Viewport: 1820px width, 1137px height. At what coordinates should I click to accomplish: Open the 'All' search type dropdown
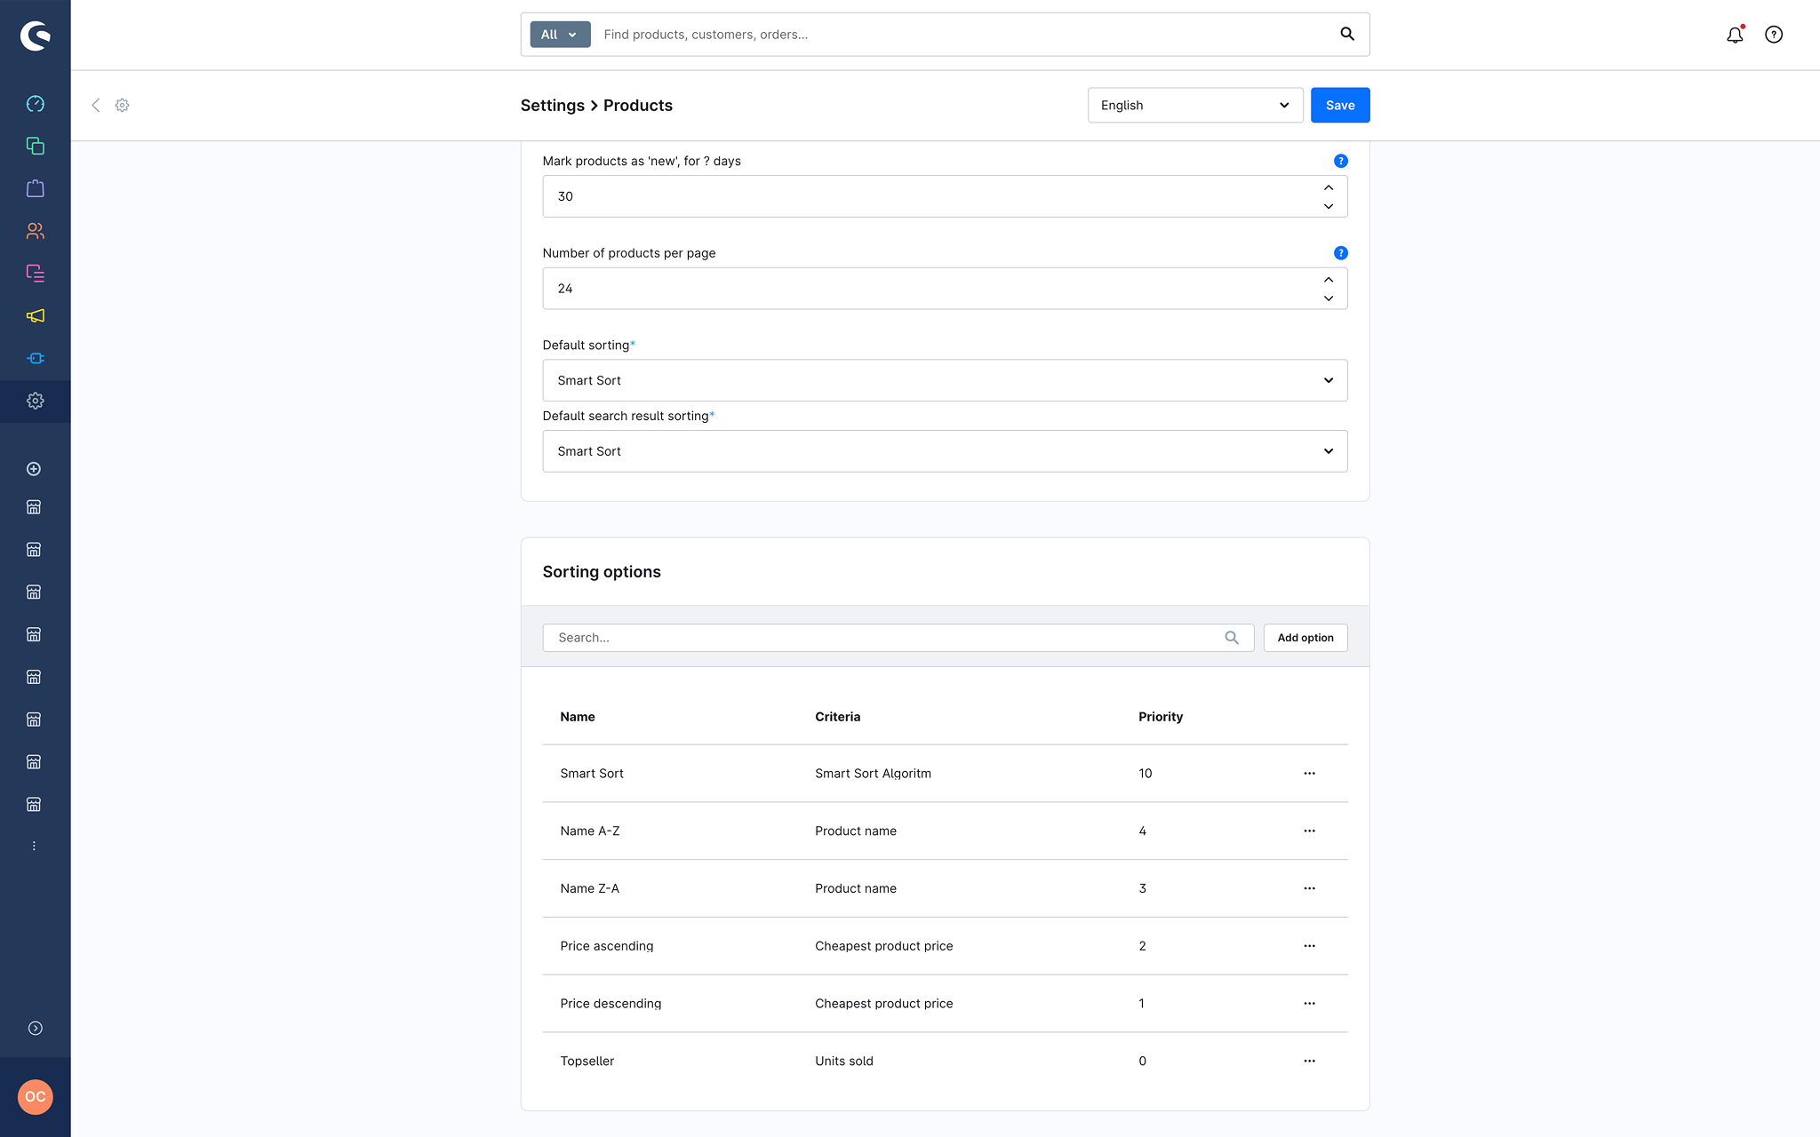tap(560, 35)
